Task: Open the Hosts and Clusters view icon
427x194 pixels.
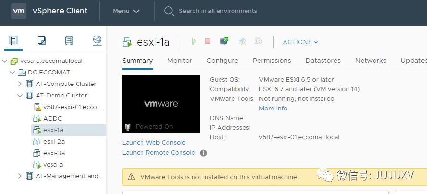Action: coord(13,41)
